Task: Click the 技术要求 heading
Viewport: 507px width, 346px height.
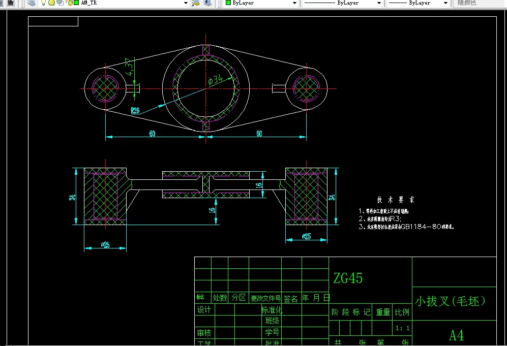Action: pyautogui.click(x=396, y=200)
